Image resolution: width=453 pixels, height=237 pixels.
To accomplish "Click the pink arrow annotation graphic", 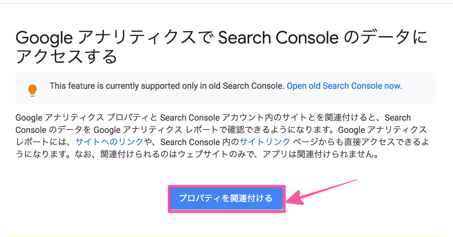I will click(x=321, y=192).
